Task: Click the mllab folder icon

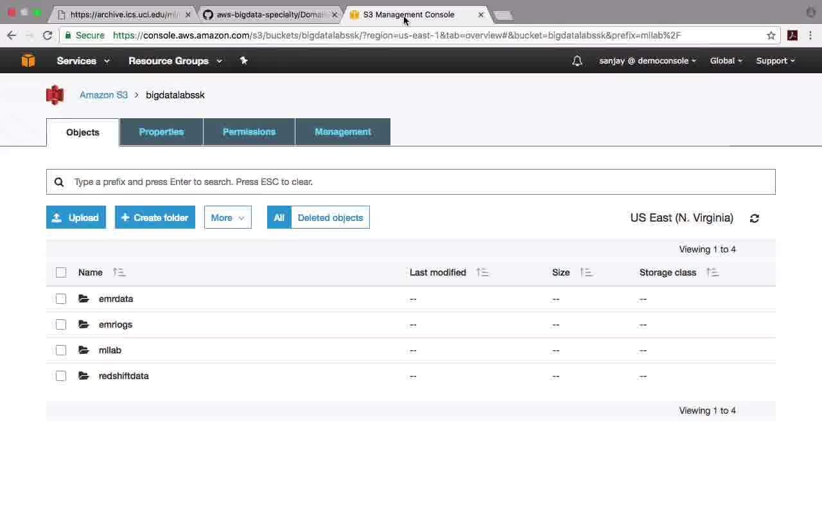Action: click(x=83, y=350)
